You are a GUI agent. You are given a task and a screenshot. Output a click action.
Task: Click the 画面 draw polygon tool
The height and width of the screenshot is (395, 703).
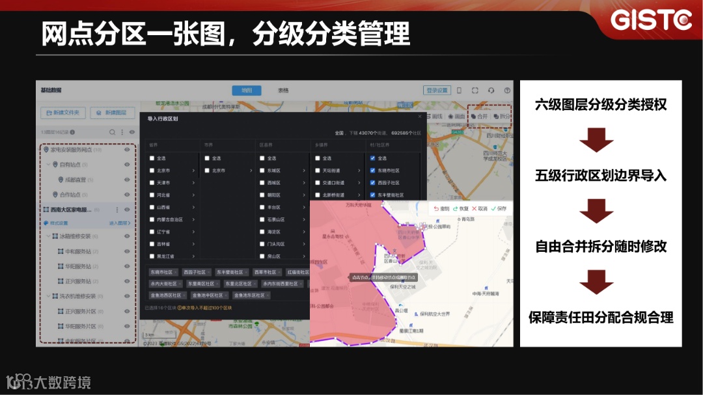[x=457, y=116]
